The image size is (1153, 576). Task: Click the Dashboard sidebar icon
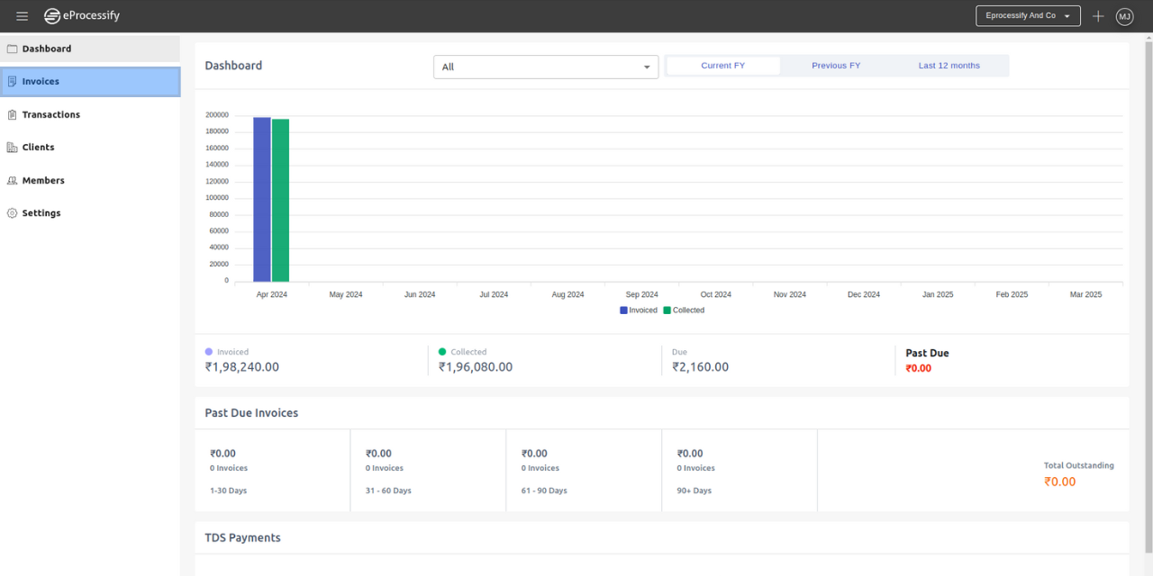pyautogui.click(x=12, y=49)
